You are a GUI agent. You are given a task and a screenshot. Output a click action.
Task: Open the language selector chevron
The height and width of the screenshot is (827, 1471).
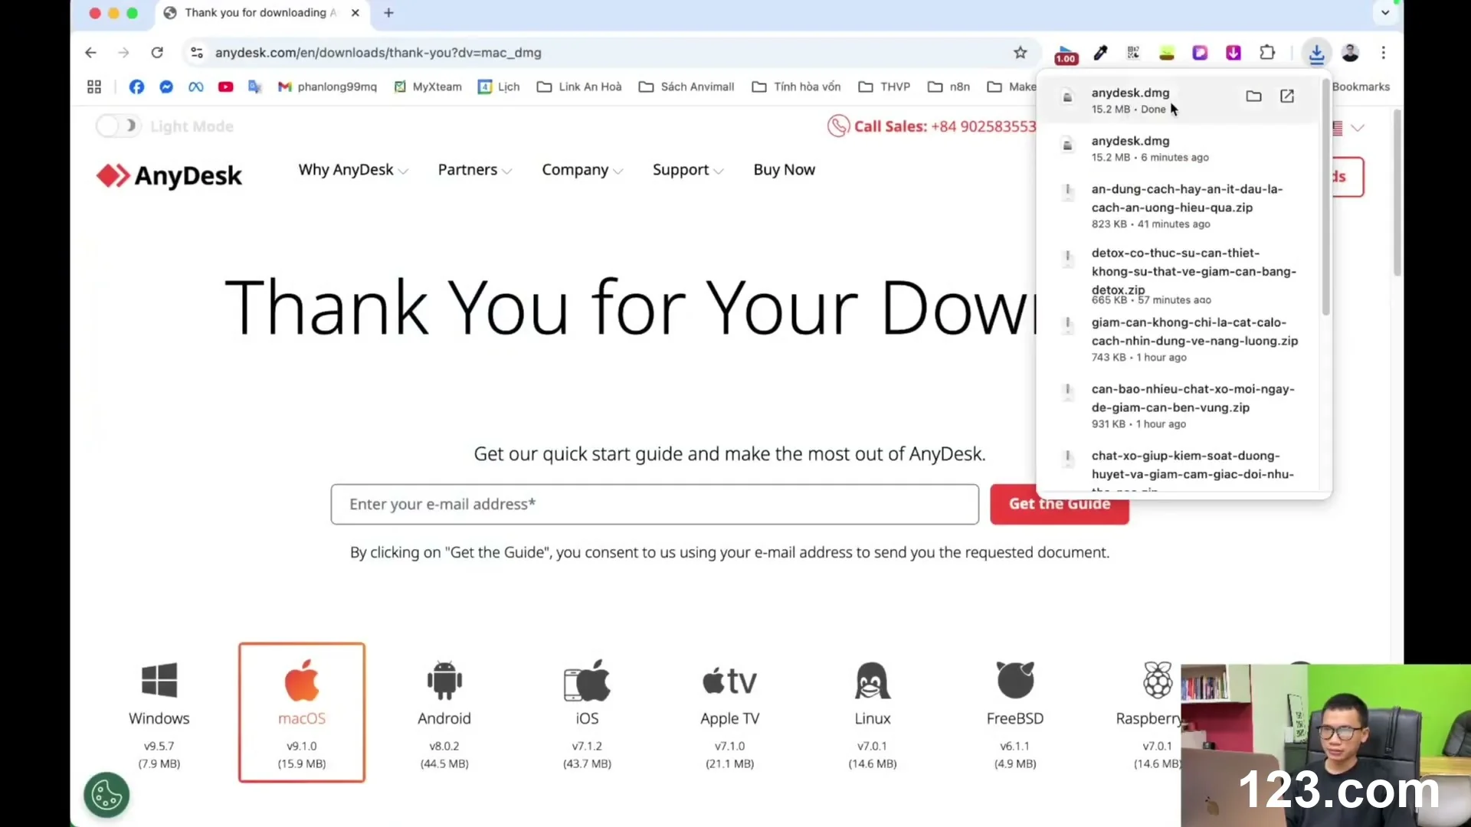click(x=1358, y=128)
